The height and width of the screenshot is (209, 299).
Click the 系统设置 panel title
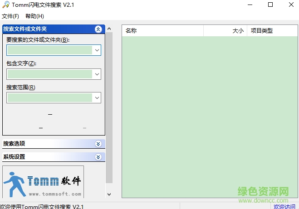14,157
